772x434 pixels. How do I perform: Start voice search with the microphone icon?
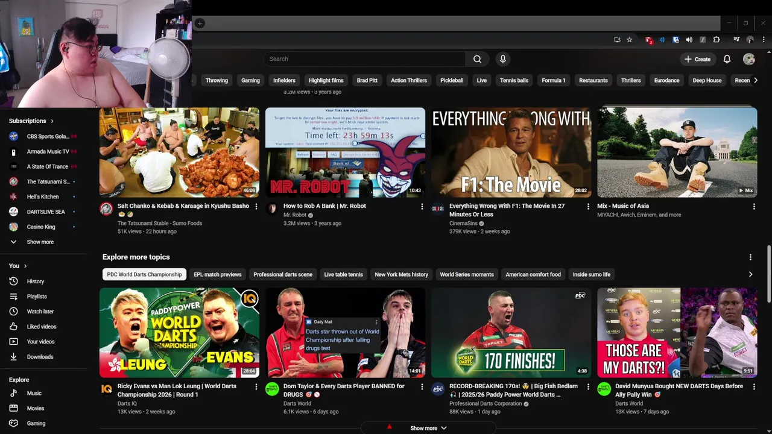coord(503,59)
